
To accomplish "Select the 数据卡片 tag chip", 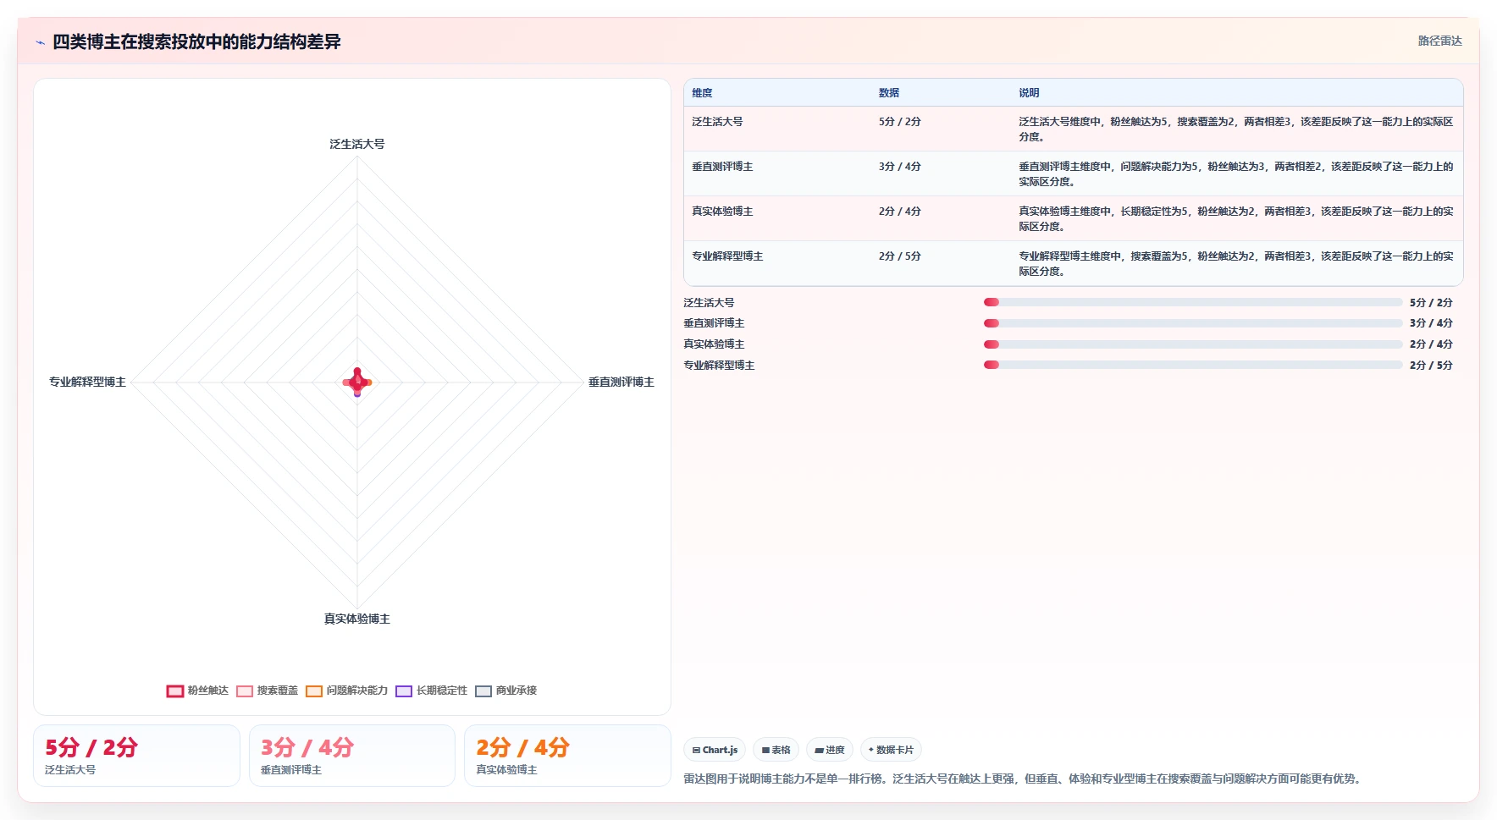I will [x=891, y=750].
